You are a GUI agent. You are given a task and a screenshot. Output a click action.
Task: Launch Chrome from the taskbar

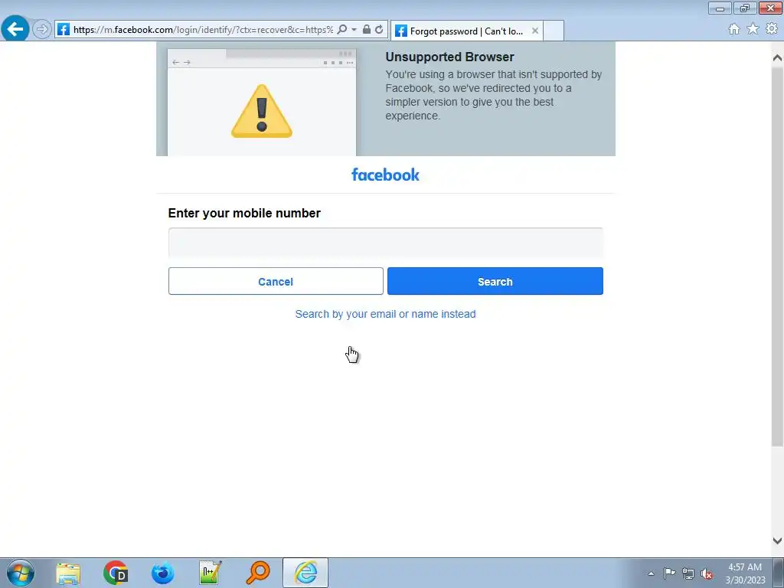pos(116,573)
